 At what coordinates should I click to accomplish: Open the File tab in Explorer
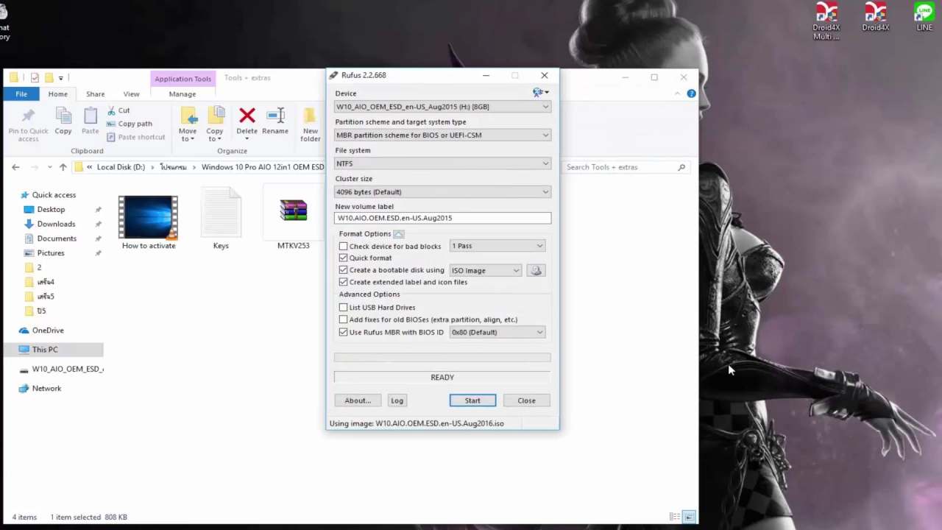pyautogui.click(x=21, y=94)
